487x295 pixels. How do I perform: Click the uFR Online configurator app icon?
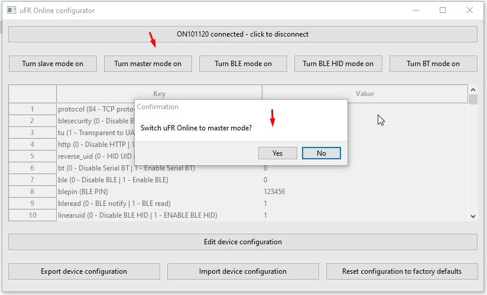(x=11, y=10)
